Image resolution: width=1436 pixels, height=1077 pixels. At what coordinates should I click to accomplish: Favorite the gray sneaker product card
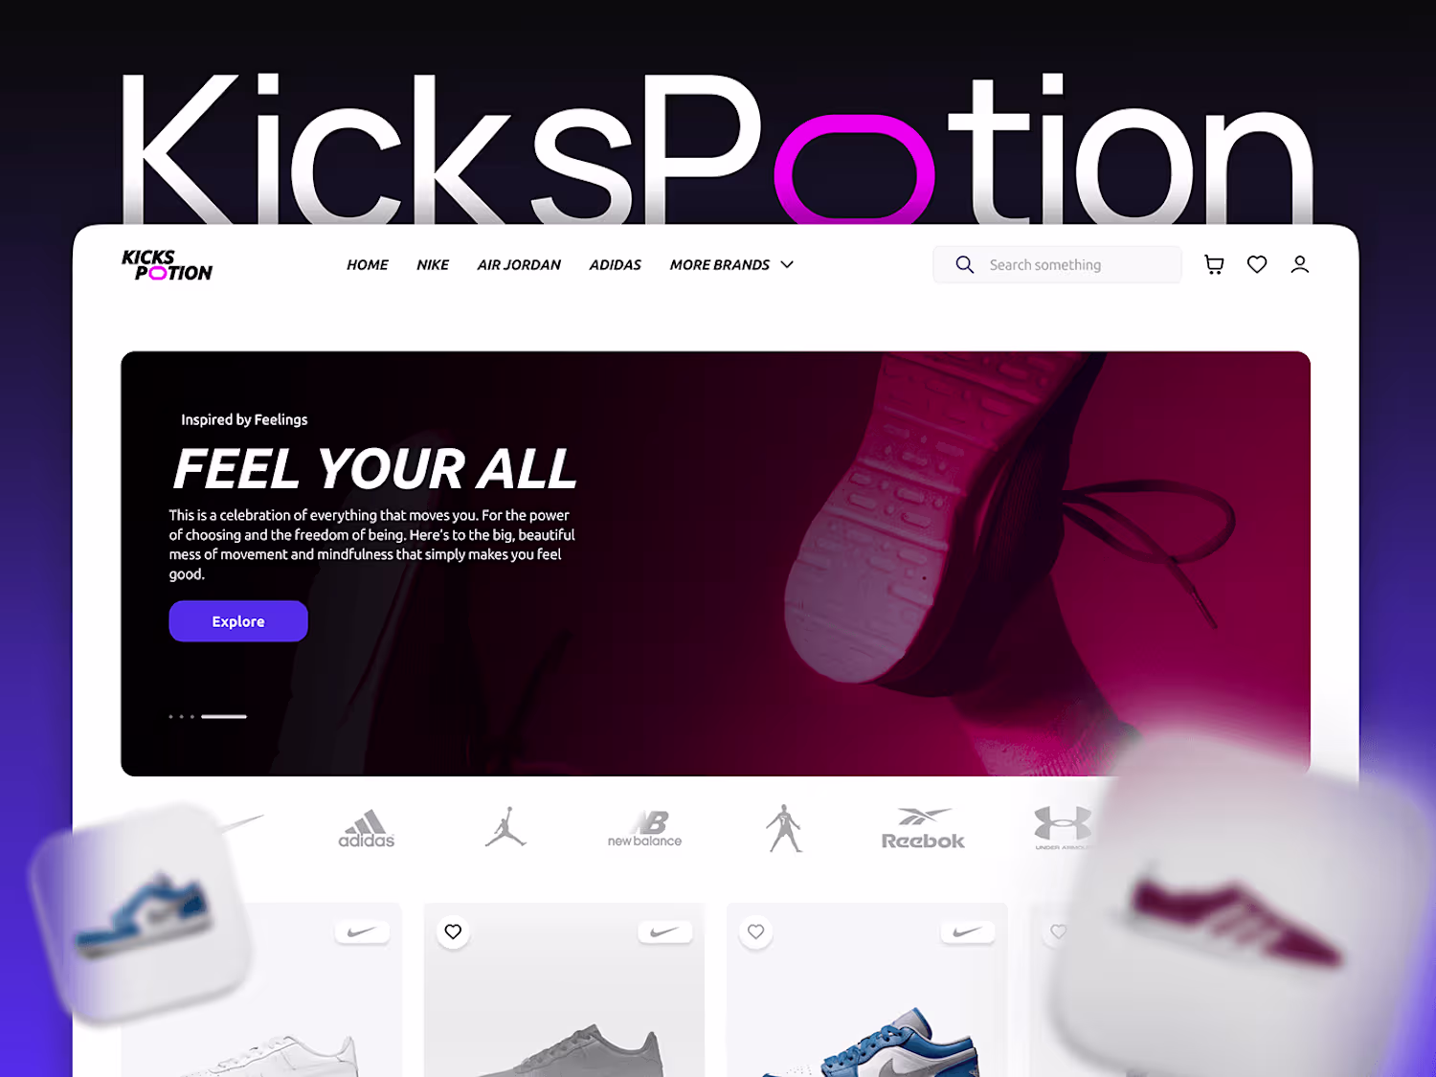[x=454, y=931]
